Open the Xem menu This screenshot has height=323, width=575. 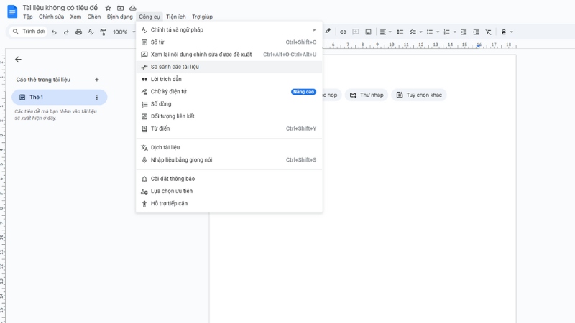pos(75,17)
